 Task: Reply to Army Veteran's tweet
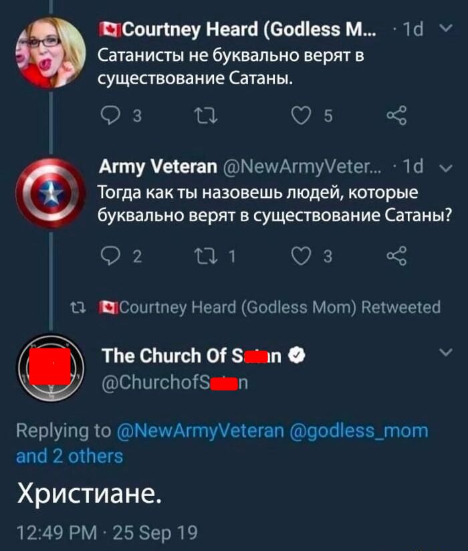click(x=109, y=254)
